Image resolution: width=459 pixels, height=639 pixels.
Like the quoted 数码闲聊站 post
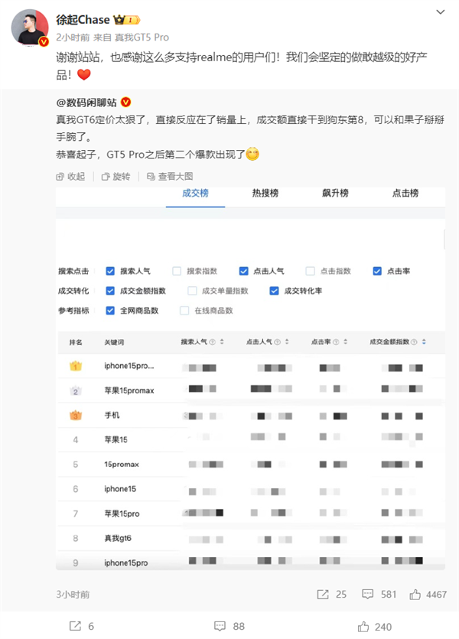point(416,594)
